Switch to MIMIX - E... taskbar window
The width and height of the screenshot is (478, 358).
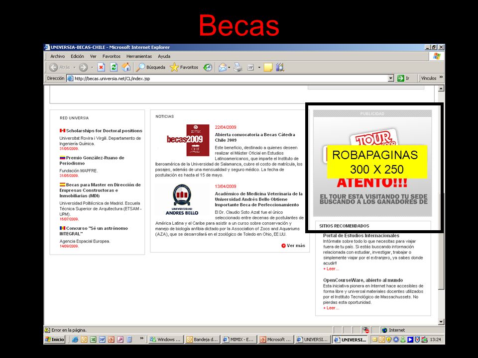pos(239,340)
